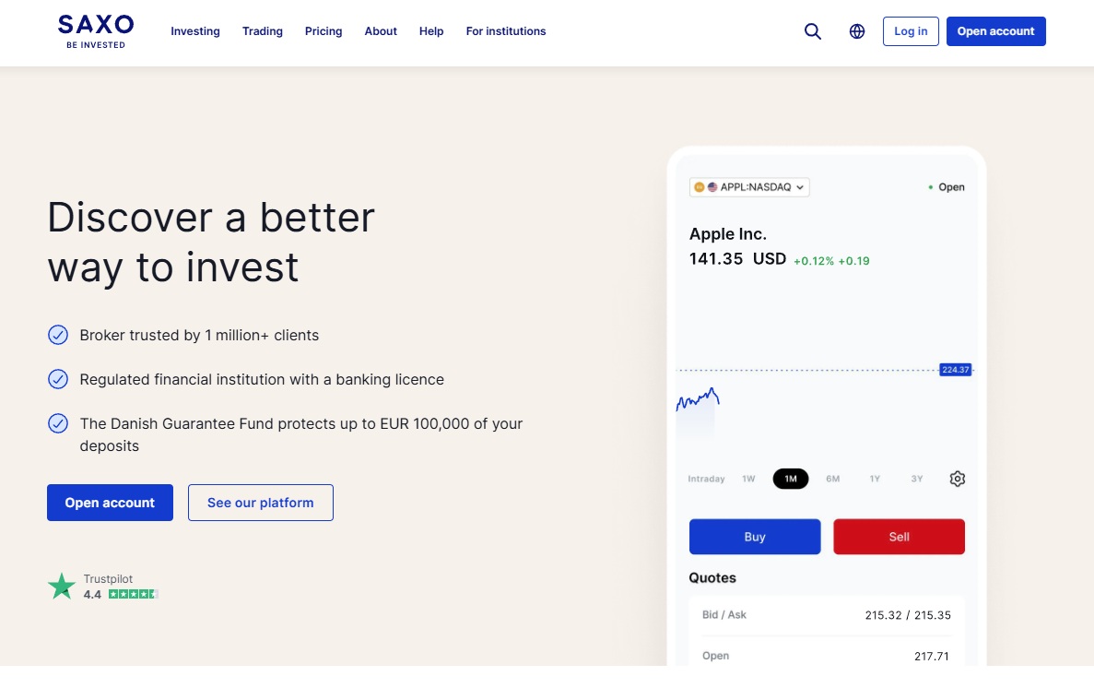Click checkmark icon beside Broker trusted line

click(x=58, y=336)
